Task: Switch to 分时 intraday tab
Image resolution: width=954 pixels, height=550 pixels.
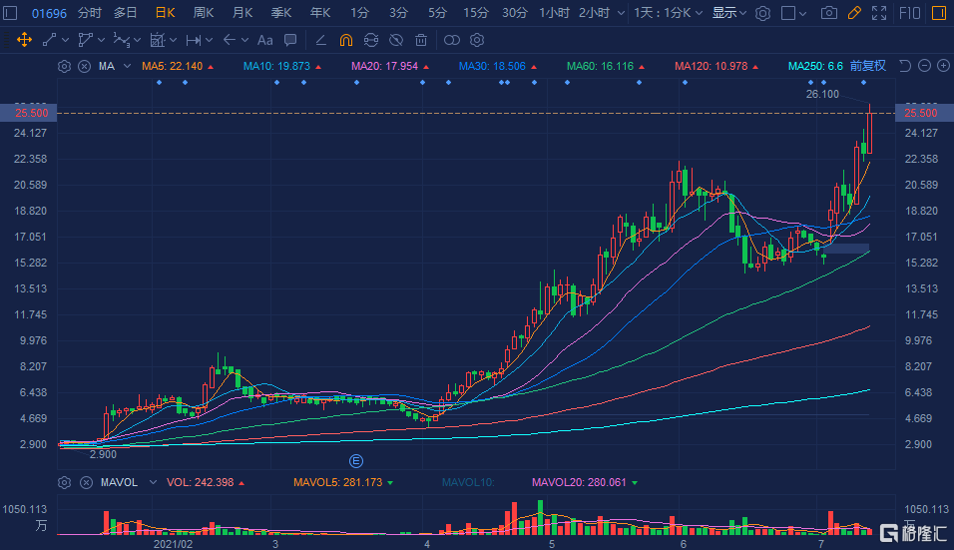Action: click(89, 13)
